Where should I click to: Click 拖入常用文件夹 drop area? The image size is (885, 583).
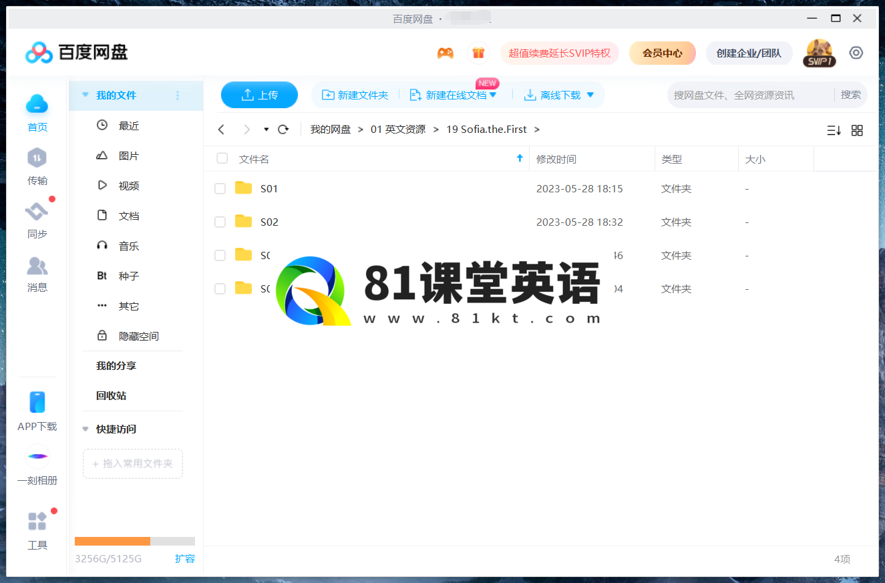[x=133, y=463]
